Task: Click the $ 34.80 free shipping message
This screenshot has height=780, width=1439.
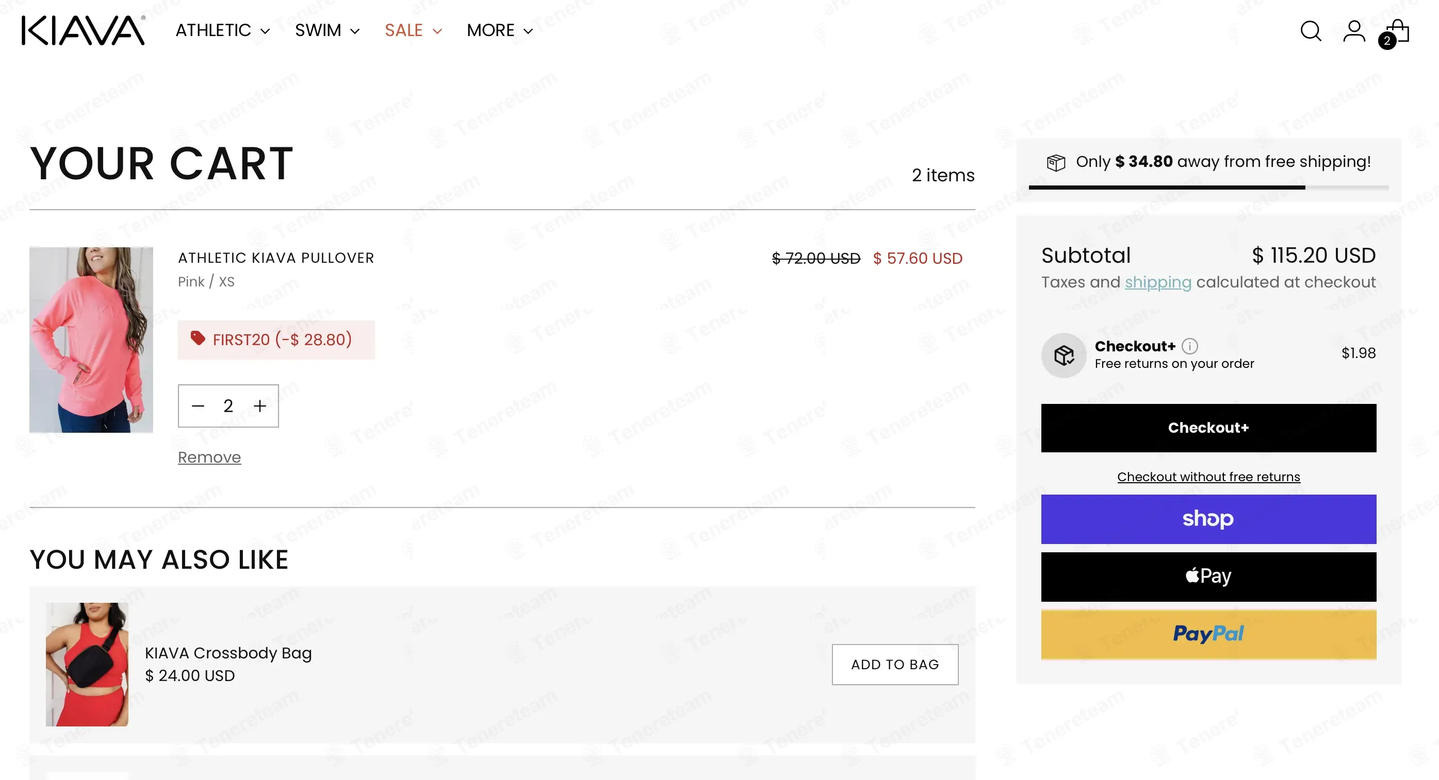Action: pyautogui.click(x=1223, y=162)
